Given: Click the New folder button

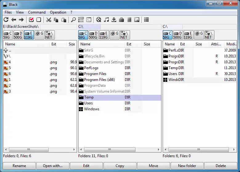Looking at the screenshot, I should (x=187, y=166).
